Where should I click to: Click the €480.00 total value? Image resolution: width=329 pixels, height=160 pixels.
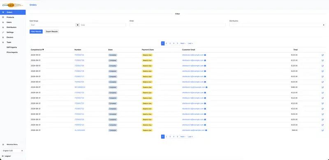point(294,87)
